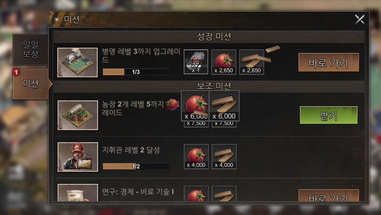Switch to the 일일 보상 tab

(x=30, y=49)
